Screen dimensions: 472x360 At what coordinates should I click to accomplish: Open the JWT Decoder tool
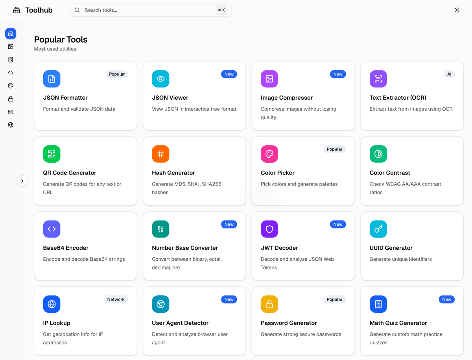point(303,246)
